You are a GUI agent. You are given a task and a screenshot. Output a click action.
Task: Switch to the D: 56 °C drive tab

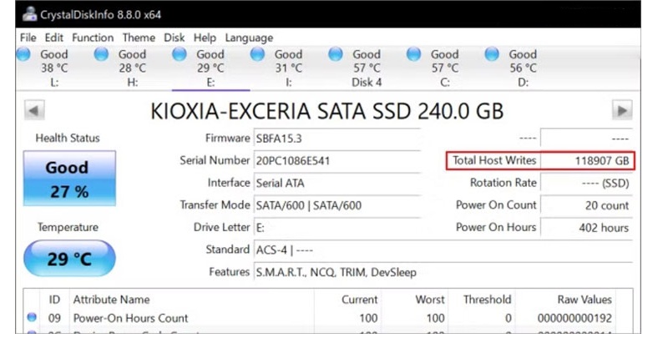coord(523,68)
